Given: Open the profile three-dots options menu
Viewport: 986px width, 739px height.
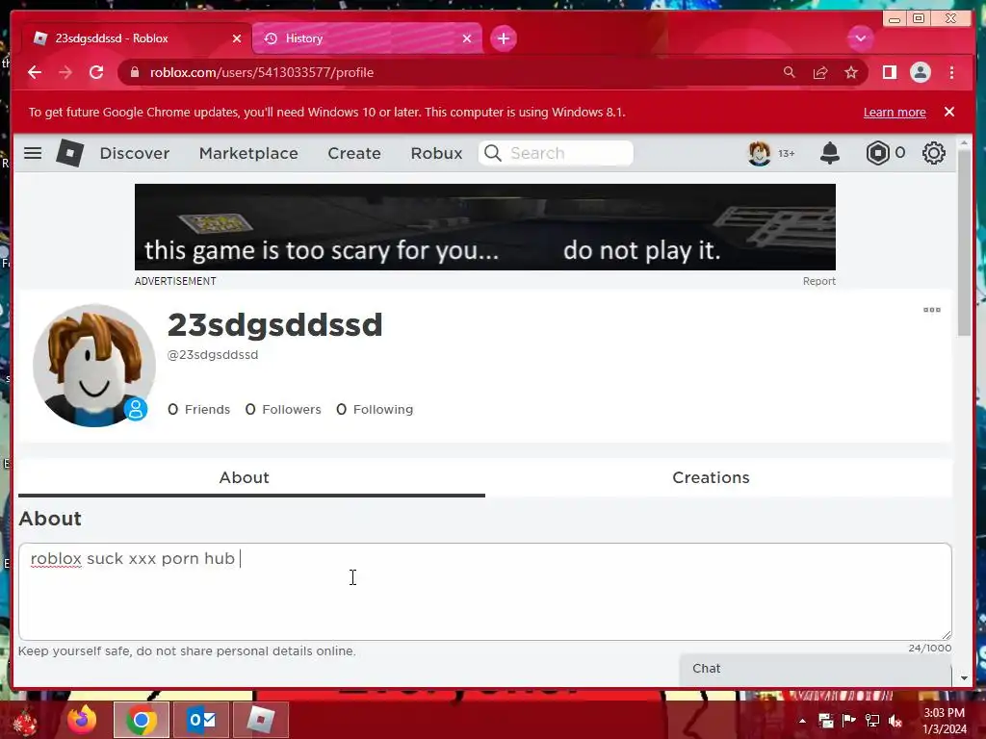Looking at the screenshot, I should click(932, 310).
